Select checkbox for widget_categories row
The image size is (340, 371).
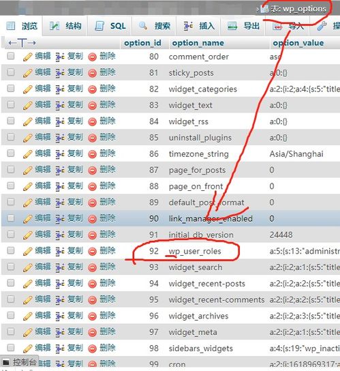click(x=11, y=89)
